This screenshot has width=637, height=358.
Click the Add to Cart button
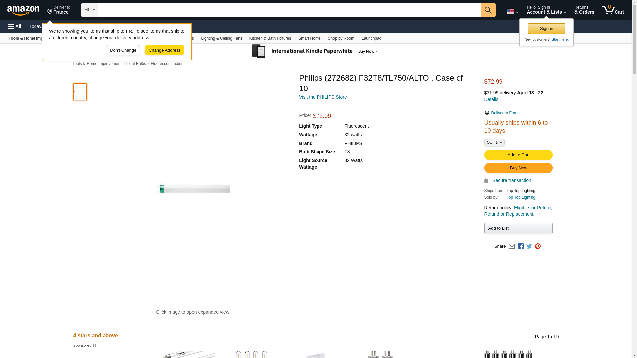518,155
